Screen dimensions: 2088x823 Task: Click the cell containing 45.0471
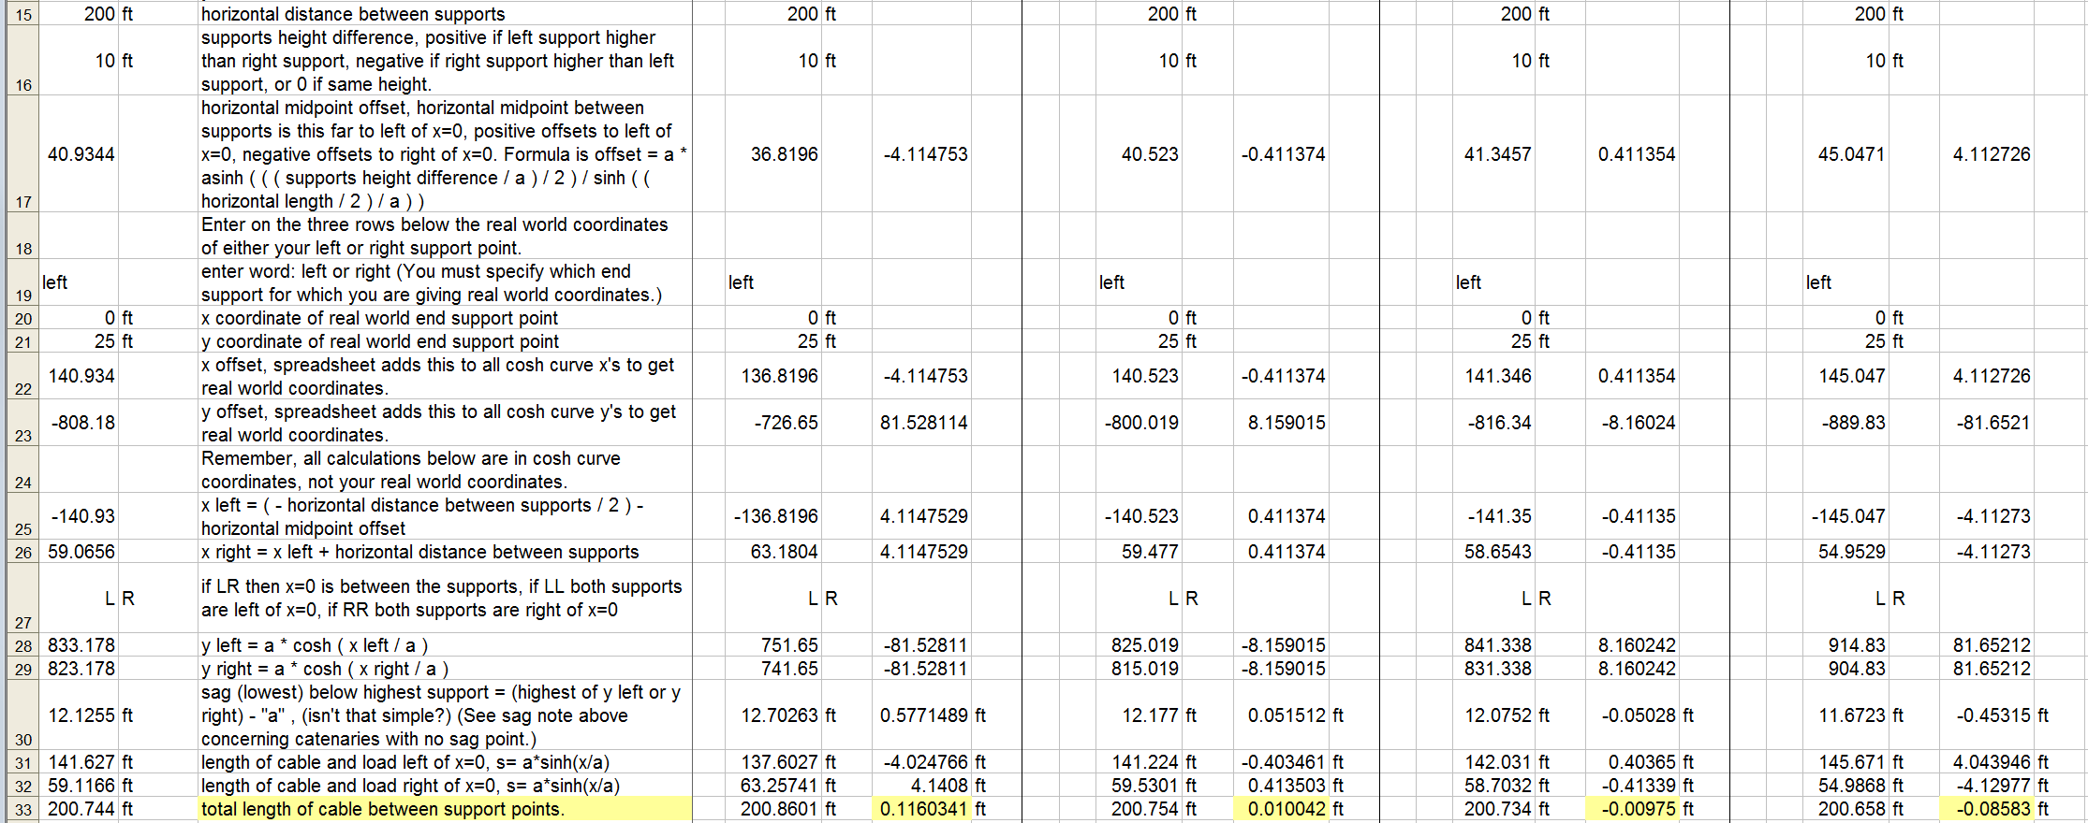1850,154
